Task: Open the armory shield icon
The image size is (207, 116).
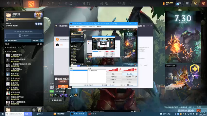Action: tap(188, 3)
